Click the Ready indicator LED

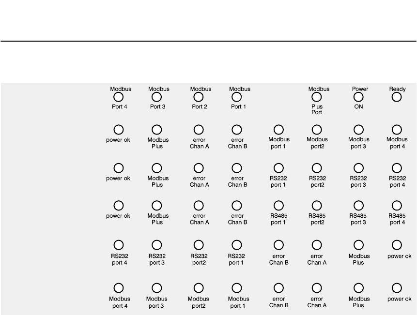coord(397,97)
